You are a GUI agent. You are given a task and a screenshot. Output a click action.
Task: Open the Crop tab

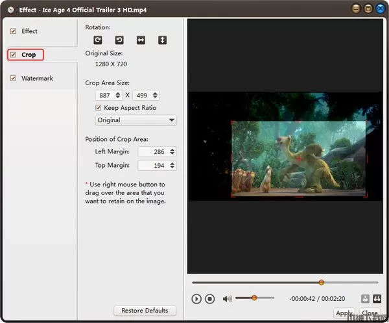28,55
